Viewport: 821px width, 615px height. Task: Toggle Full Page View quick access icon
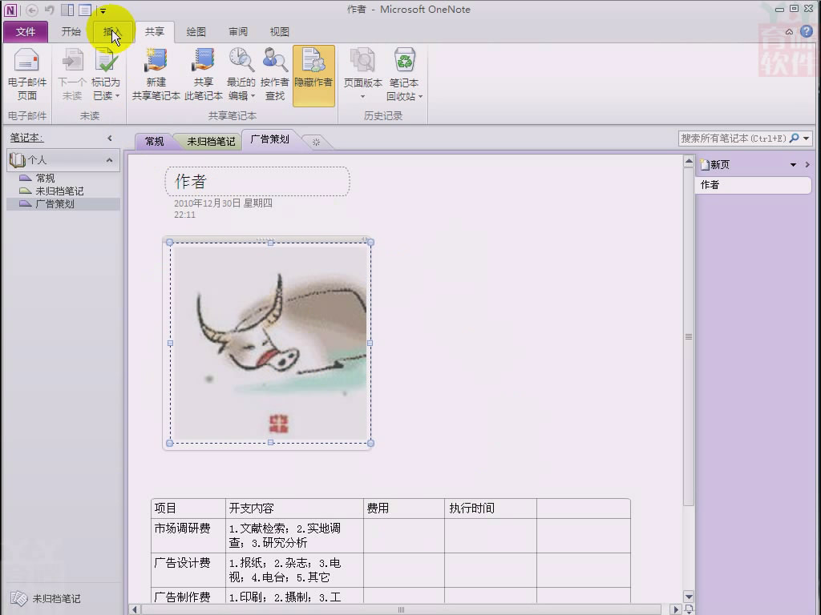(85, 10)
